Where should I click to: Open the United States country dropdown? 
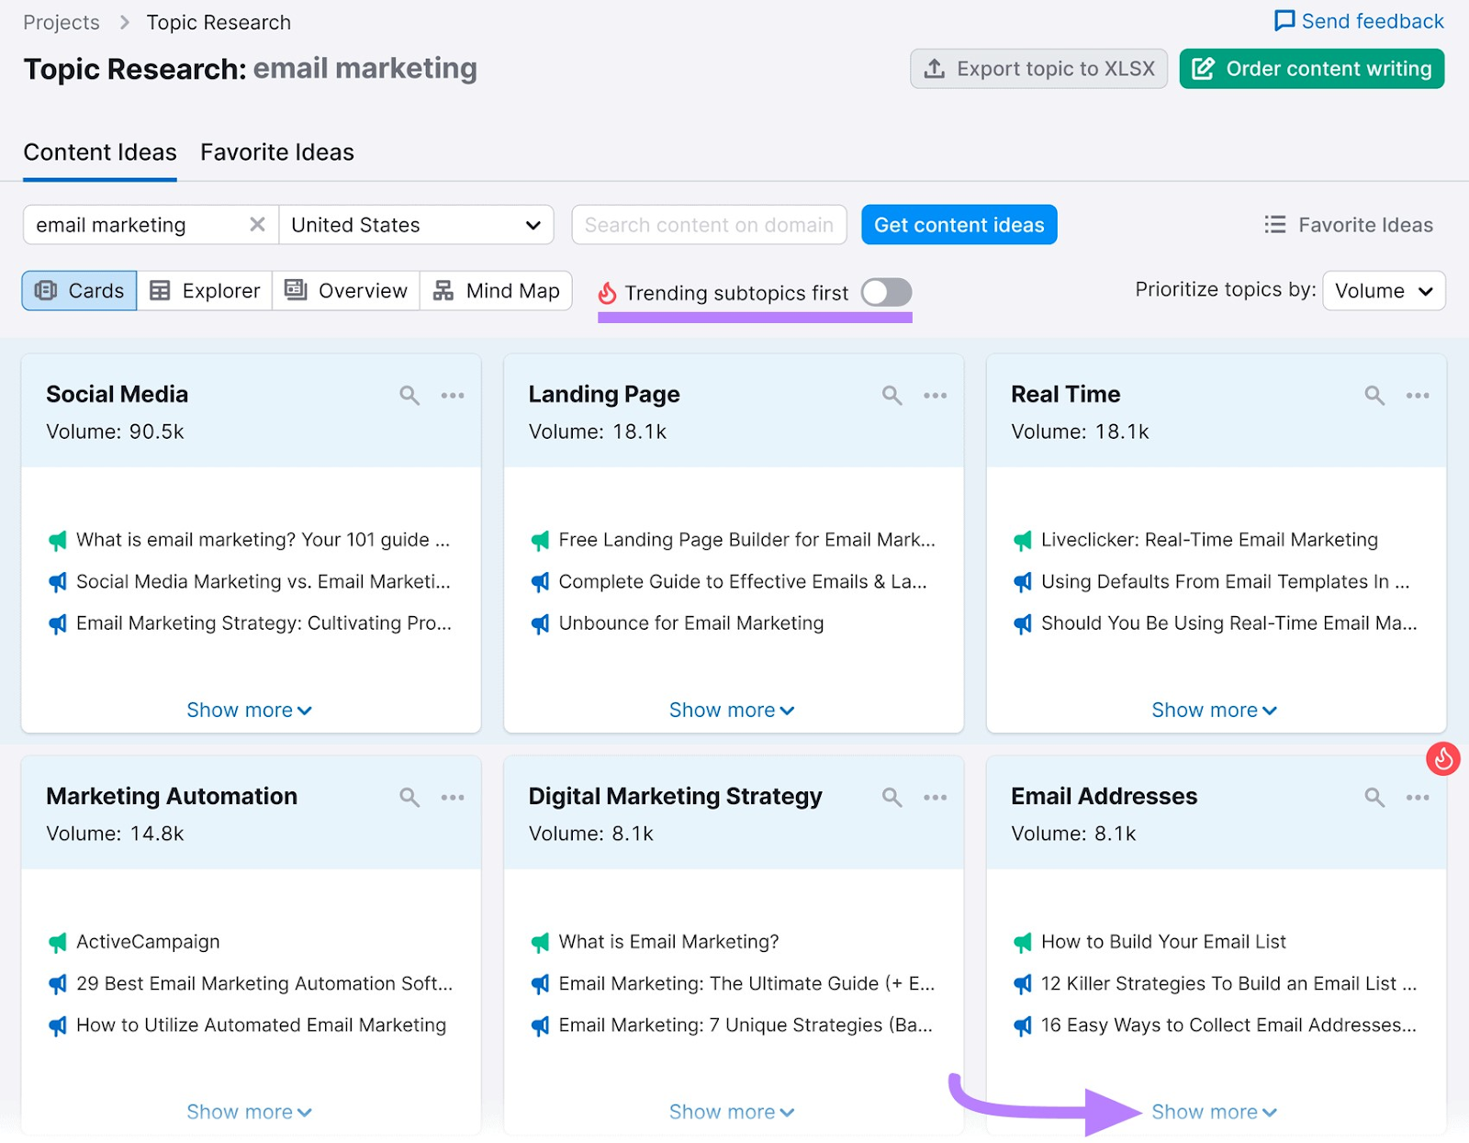point(533,224)
